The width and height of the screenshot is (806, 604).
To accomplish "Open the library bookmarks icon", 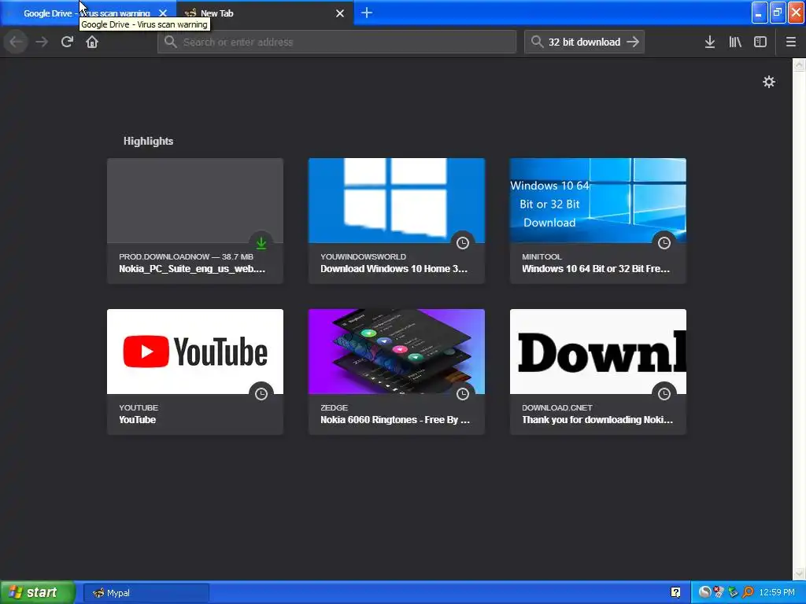I will (x=735, y=42).
